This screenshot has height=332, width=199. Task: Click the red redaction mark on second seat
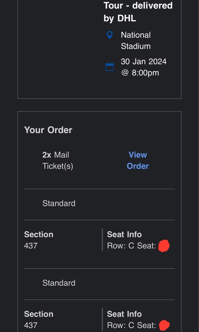[164, 324]
